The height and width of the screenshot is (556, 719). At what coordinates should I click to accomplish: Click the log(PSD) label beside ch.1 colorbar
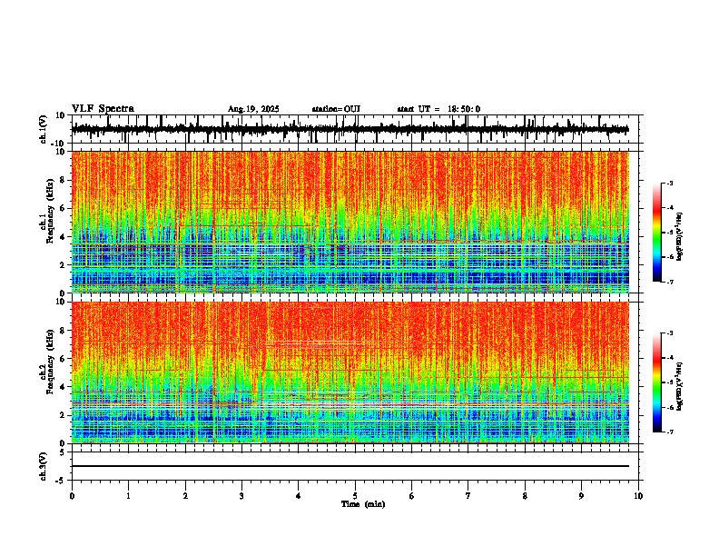(x=680, y=236)
